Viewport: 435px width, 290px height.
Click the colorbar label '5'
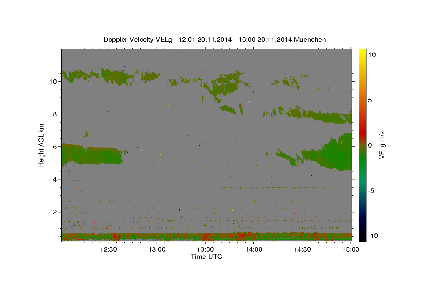coord(370,100)
